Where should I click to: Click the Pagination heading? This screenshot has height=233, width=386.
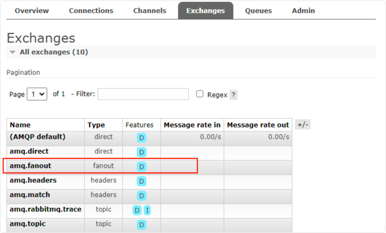coord(23,73)
